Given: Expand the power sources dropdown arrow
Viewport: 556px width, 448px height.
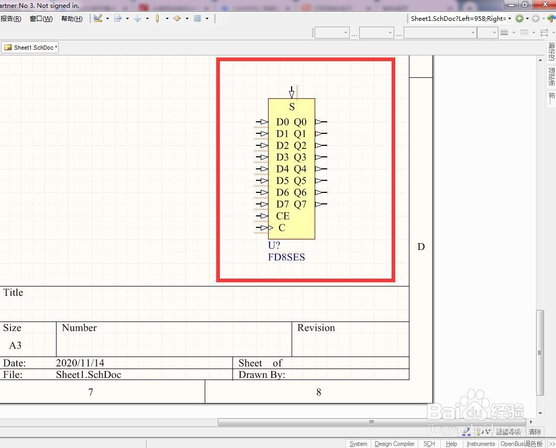Looking at the screenshot, I should coord(147,18).
